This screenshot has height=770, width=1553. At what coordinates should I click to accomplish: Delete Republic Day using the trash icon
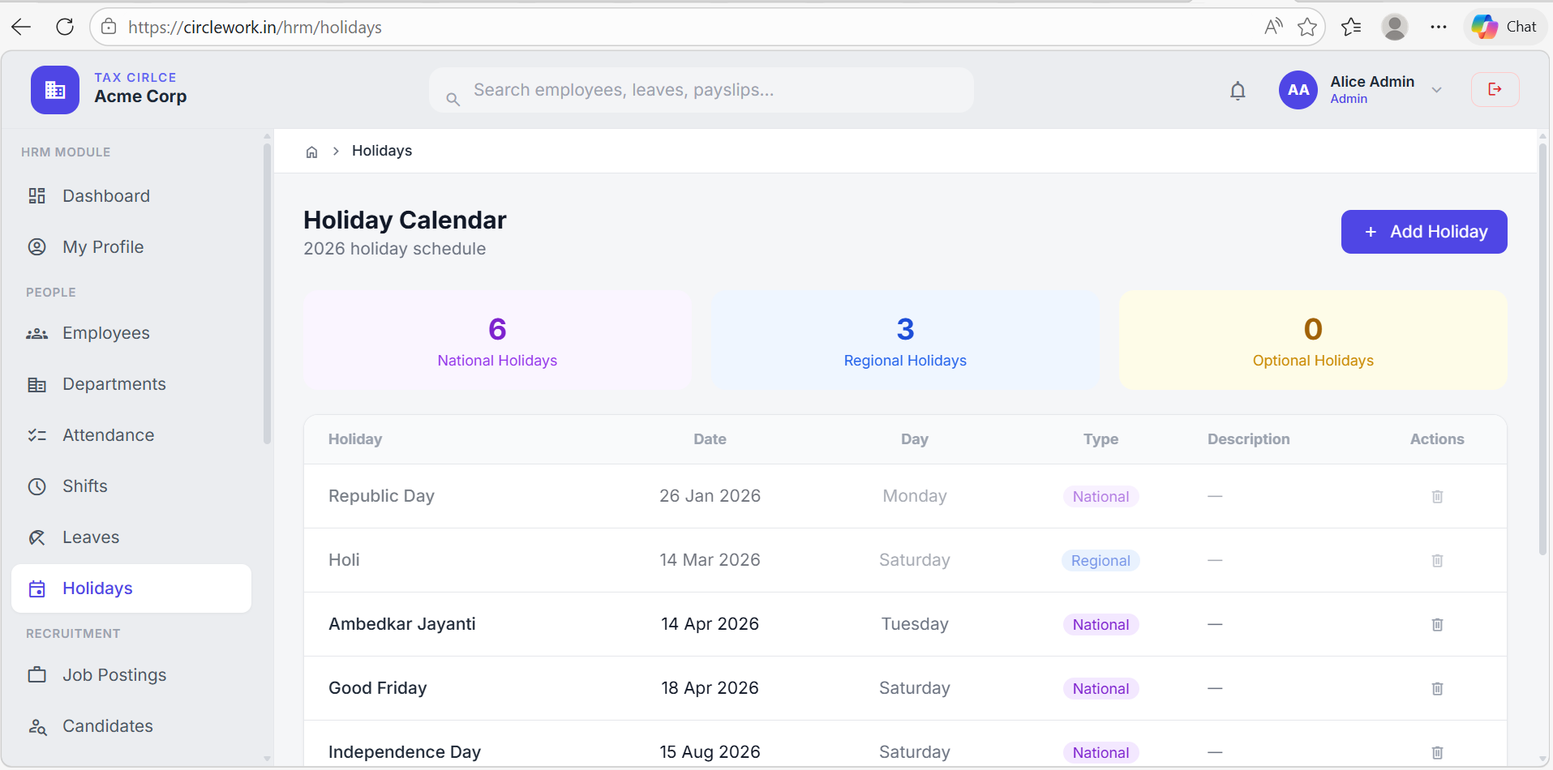point(1437,496)
